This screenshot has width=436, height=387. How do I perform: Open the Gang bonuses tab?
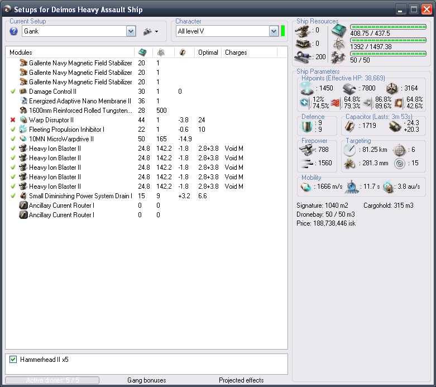146,380
